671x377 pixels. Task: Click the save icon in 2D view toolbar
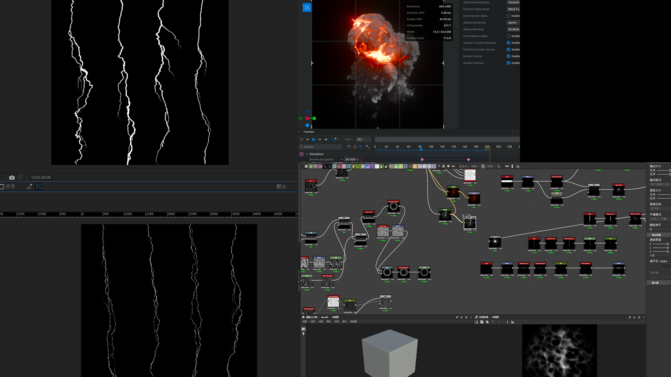coord(482,322)
